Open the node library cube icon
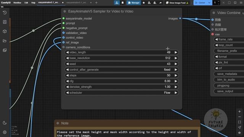The height and width of the screenshot is (137, 244). [5, 31]
